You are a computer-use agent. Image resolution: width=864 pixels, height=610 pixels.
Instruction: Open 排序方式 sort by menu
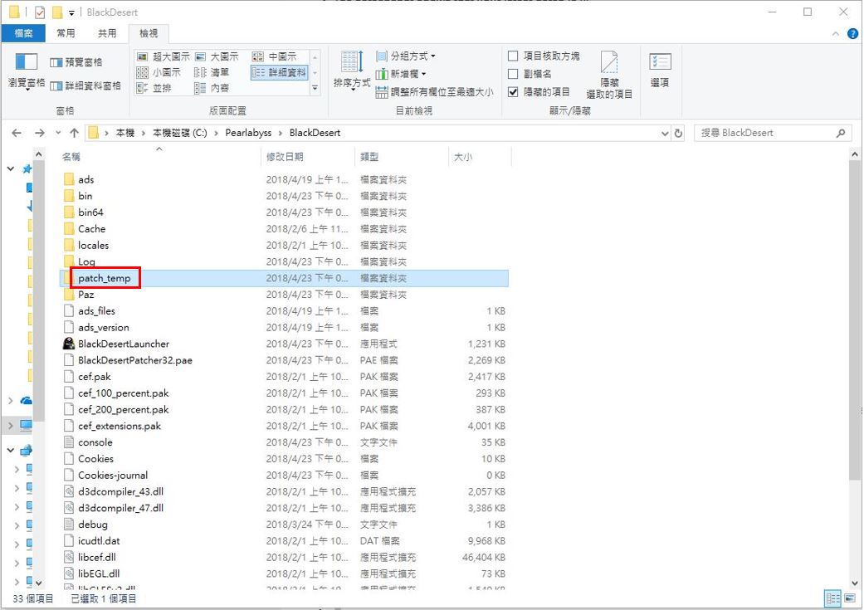point(352,70)
